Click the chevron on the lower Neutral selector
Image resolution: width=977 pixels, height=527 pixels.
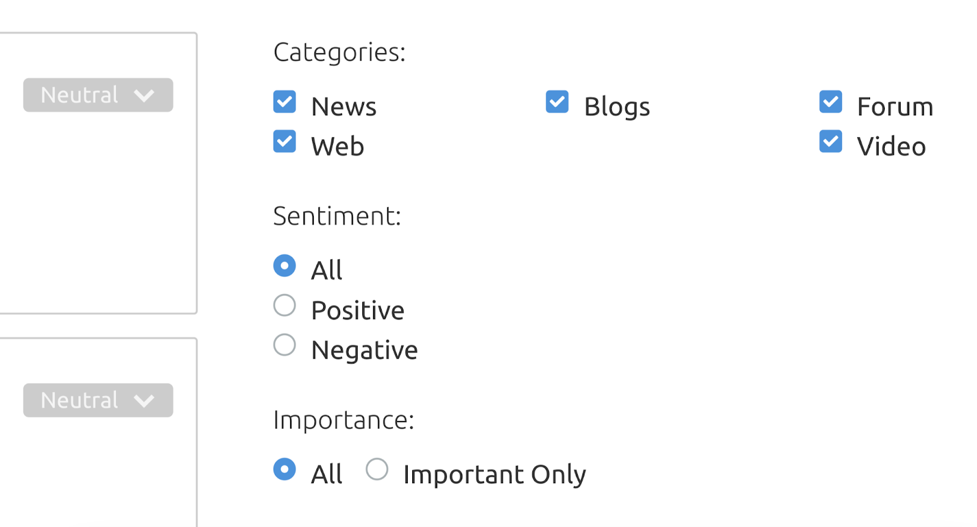[x=144, y=401]
